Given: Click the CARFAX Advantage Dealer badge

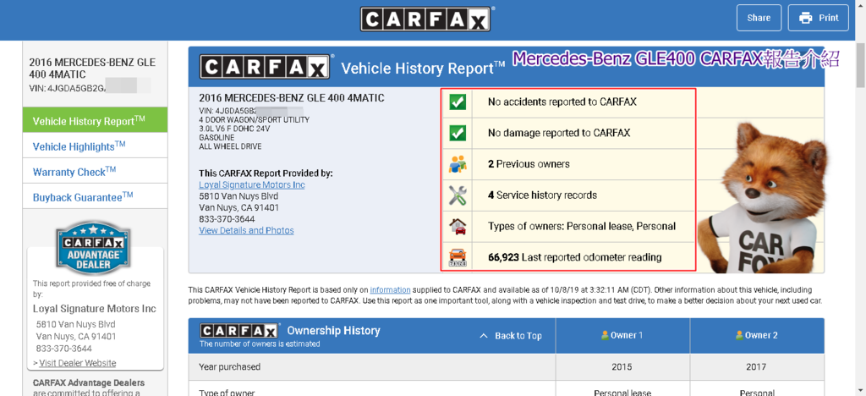Looking at the screenshot, I should pos(93,248).
